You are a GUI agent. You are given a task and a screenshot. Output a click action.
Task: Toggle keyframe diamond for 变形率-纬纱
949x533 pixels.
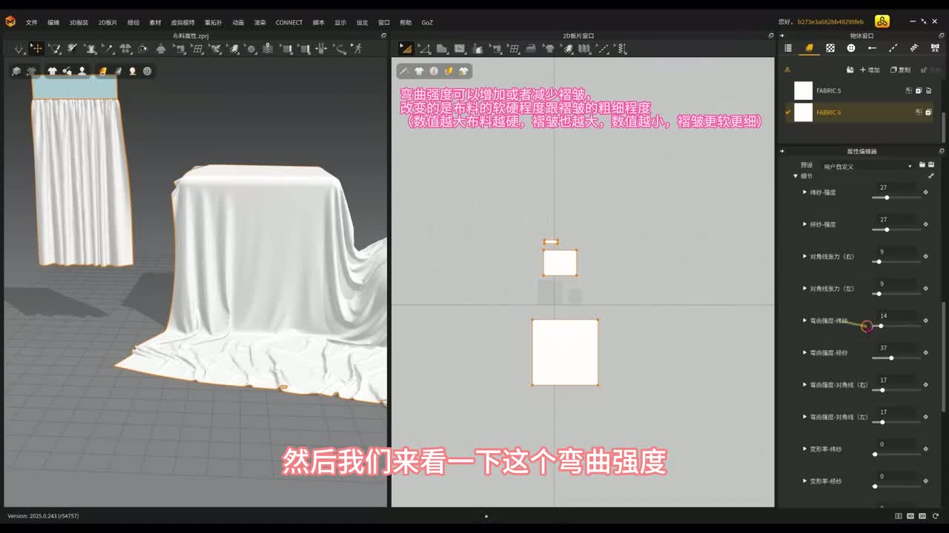click(x=925, y=449)
